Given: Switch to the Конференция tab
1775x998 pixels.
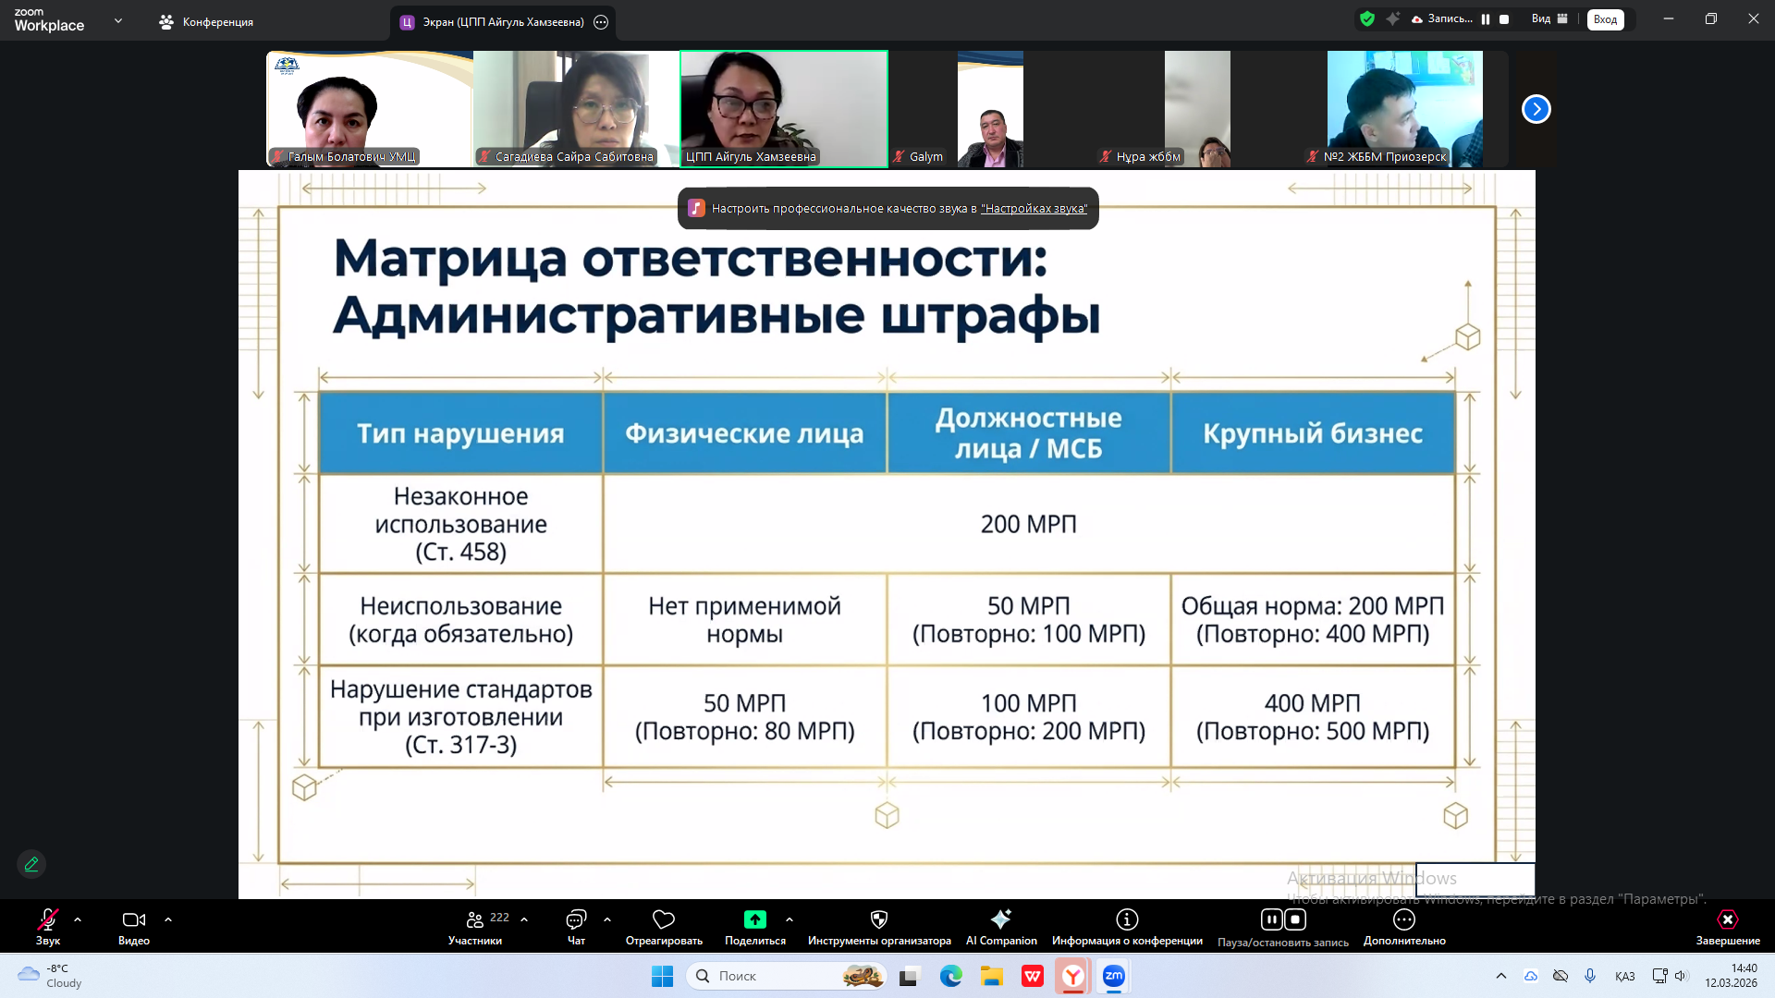Looking at the screenshot, I should click(206, 22).
